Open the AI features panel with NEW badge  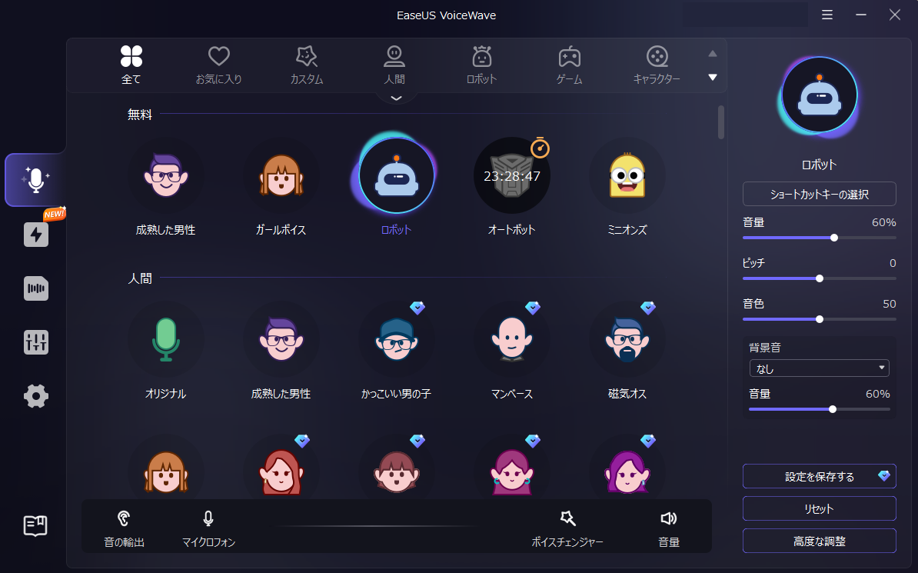tap(35, 235)
